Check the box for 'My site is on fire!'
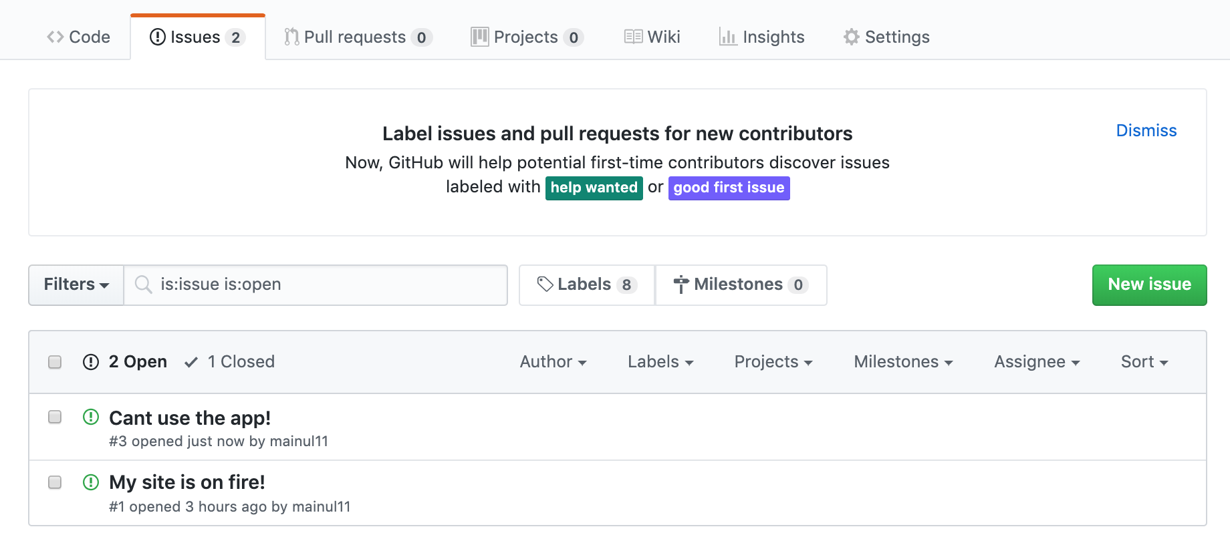Screen dimensions: 1230x541 pyautogui.click(x=55, y=482)
